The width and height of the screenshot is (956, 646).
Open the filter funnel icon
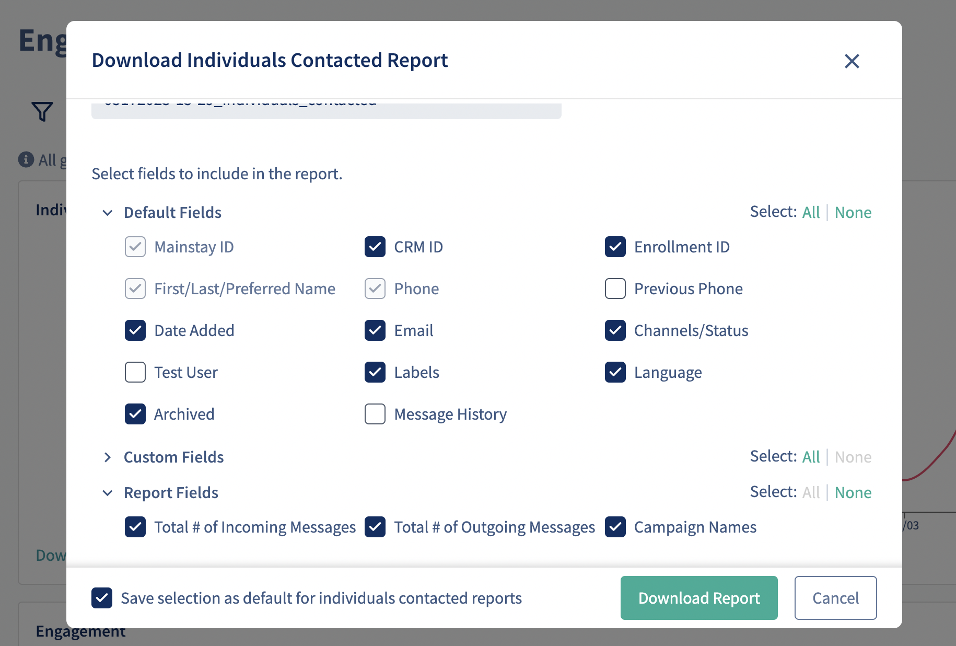[42, 111]
